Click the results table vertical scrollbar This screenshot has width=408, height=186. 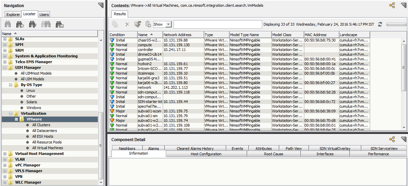tap(404, 68)
